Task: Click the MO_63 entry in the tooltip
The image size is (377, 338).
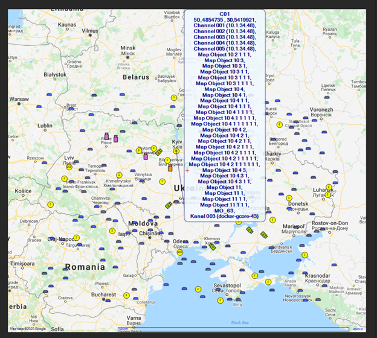Action: click(x=225, y=211)
